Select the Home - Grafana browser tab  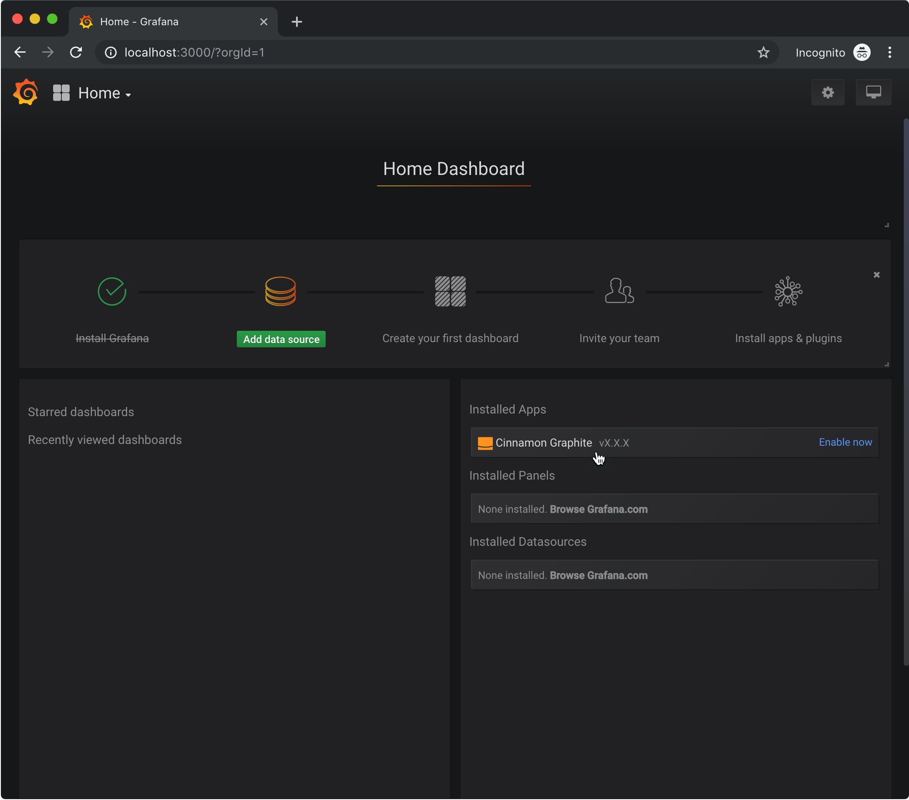(173, 21)
